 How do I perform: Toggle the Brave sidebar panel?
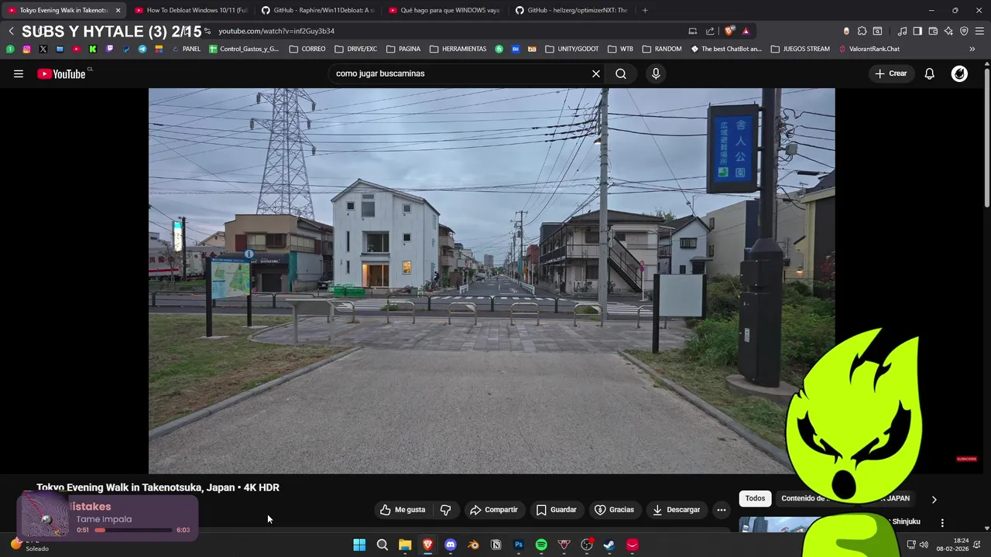[917, 31]
